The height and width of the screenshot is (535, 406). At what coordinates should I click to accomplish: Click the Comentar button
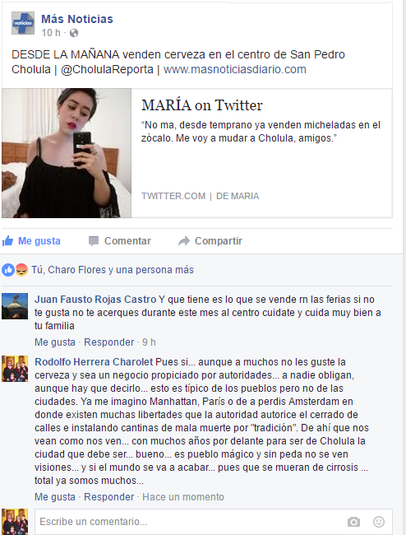[119, 241]
